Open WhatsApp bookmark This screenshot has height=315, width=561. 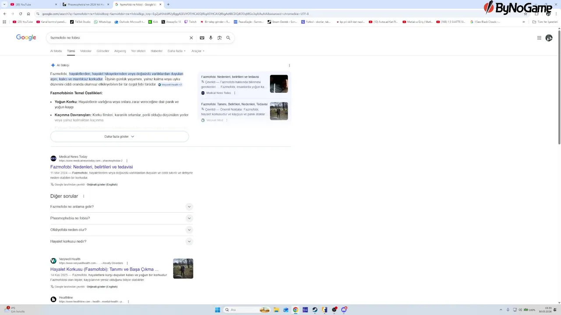[103, 22]
